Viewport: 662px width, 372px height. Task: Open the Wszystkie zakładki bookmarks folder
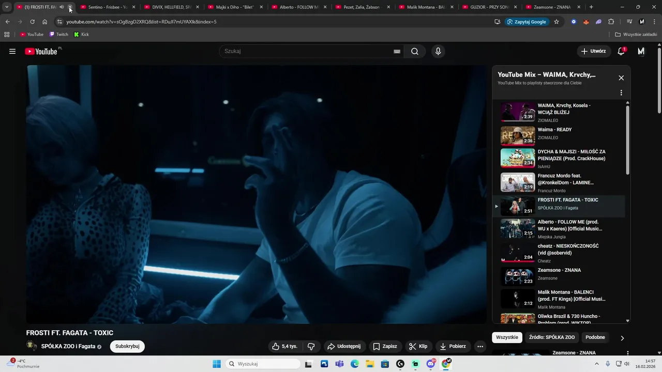(x=636, y=35)
